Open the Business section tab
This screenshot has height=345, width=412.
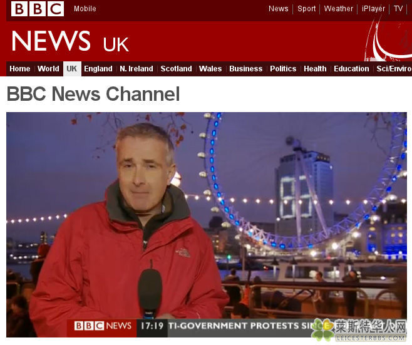245,69
